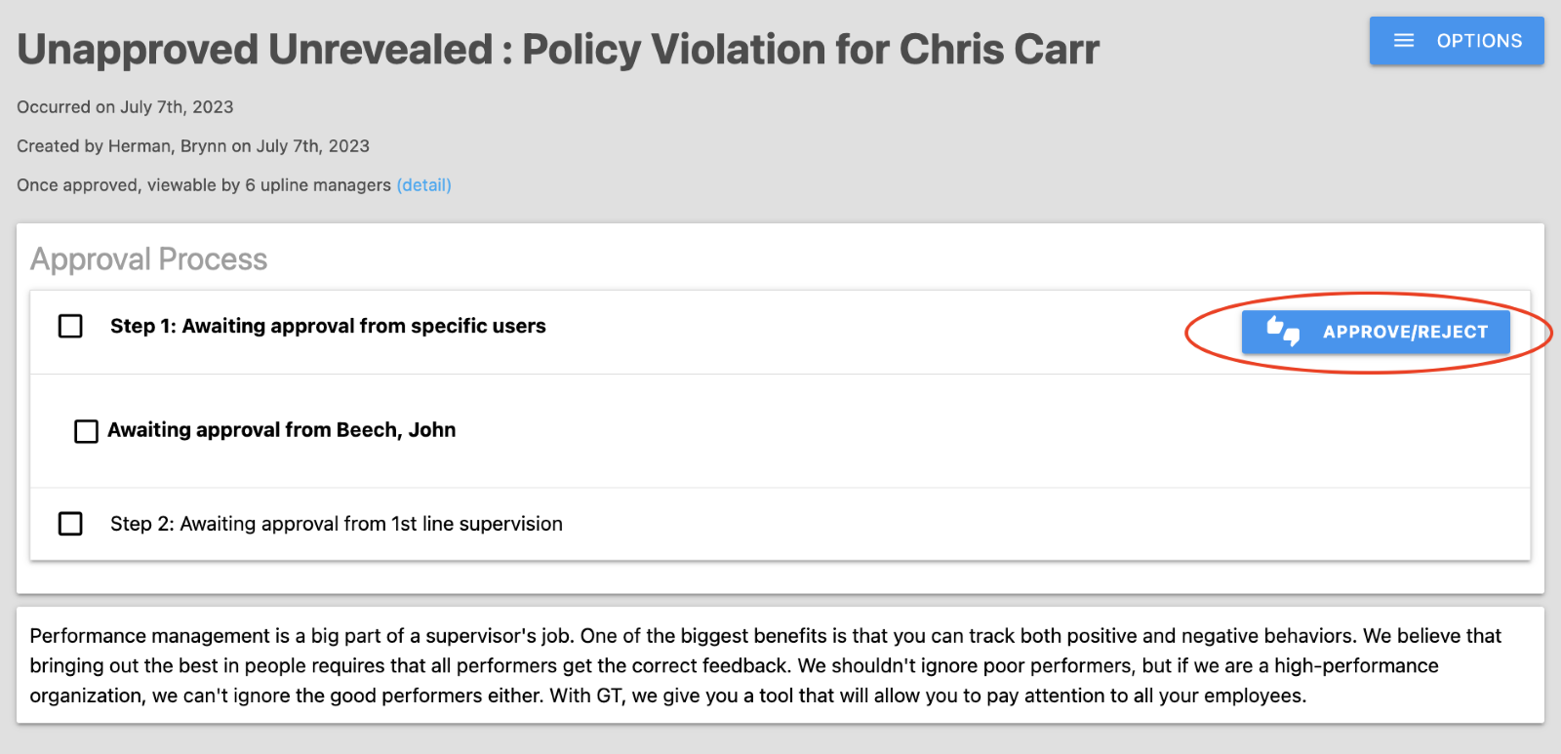Click the thumbs up/down icon
The height and width of the screenshot is (754, 1561).
pos(1283,332)
